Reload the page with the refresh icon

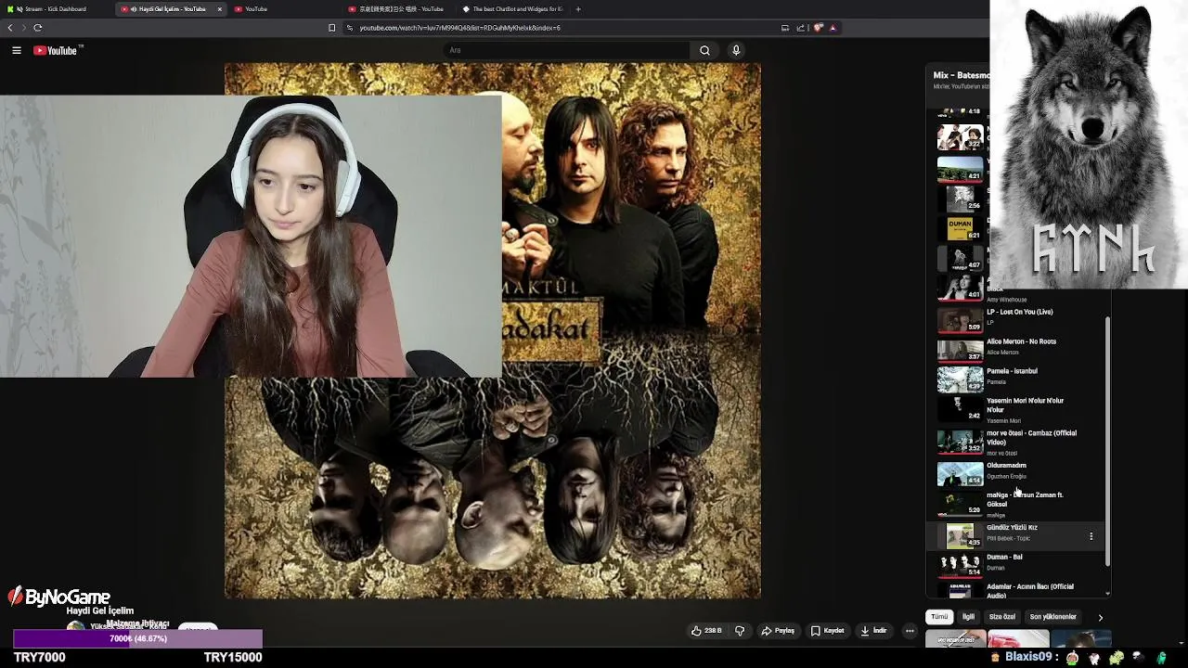click(38, 28)
